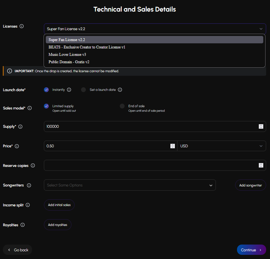Image resolution: width=270 pixels, height=259 pixels.
Task: Click the info icon beside Instantly option
Action: click(x=69, y=90)
